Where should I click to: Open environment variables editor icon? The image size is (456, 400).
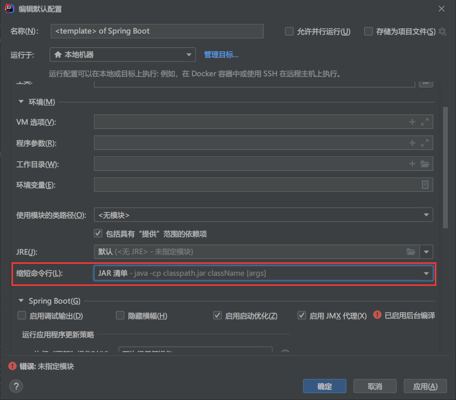coord(425,185)
